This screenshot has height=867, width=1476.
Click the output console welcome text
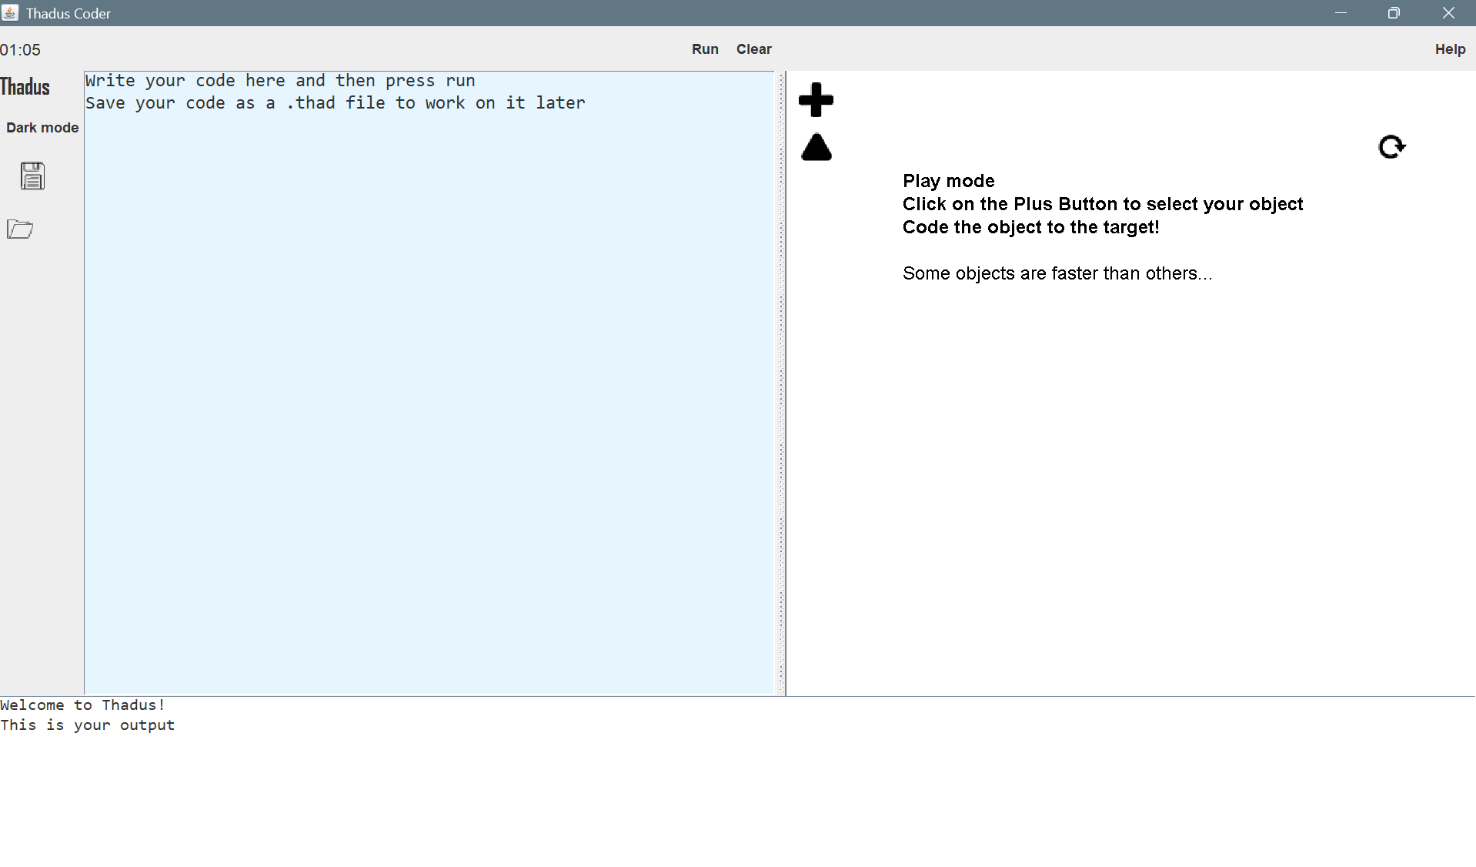[83, 705]
